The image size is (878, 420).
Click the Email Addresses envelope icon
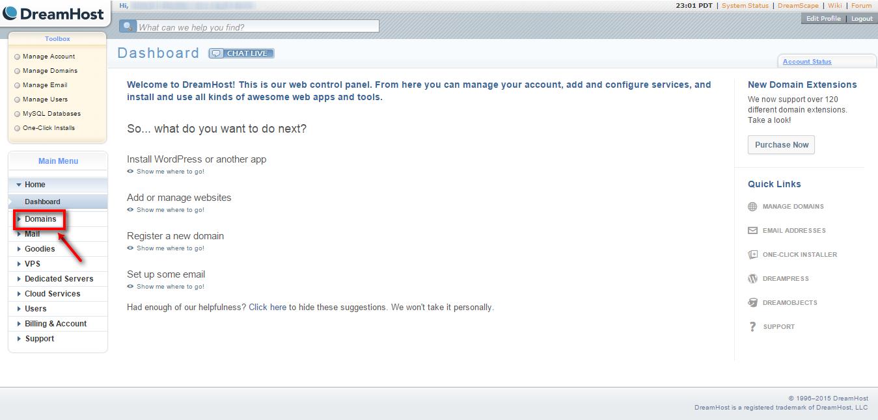tap(752, 231)
